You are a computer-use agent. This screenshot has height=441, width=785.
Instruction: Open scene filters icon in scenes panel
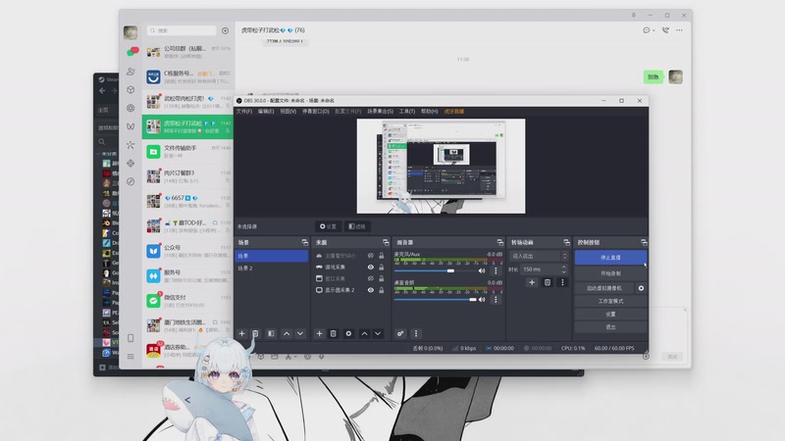[x=271, y=333]
